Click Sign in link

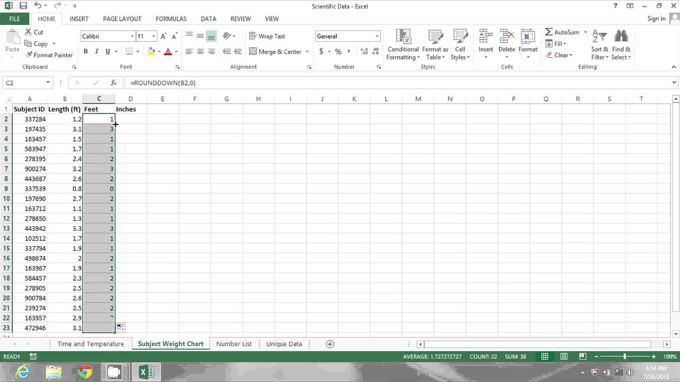[x=656, y=19]
